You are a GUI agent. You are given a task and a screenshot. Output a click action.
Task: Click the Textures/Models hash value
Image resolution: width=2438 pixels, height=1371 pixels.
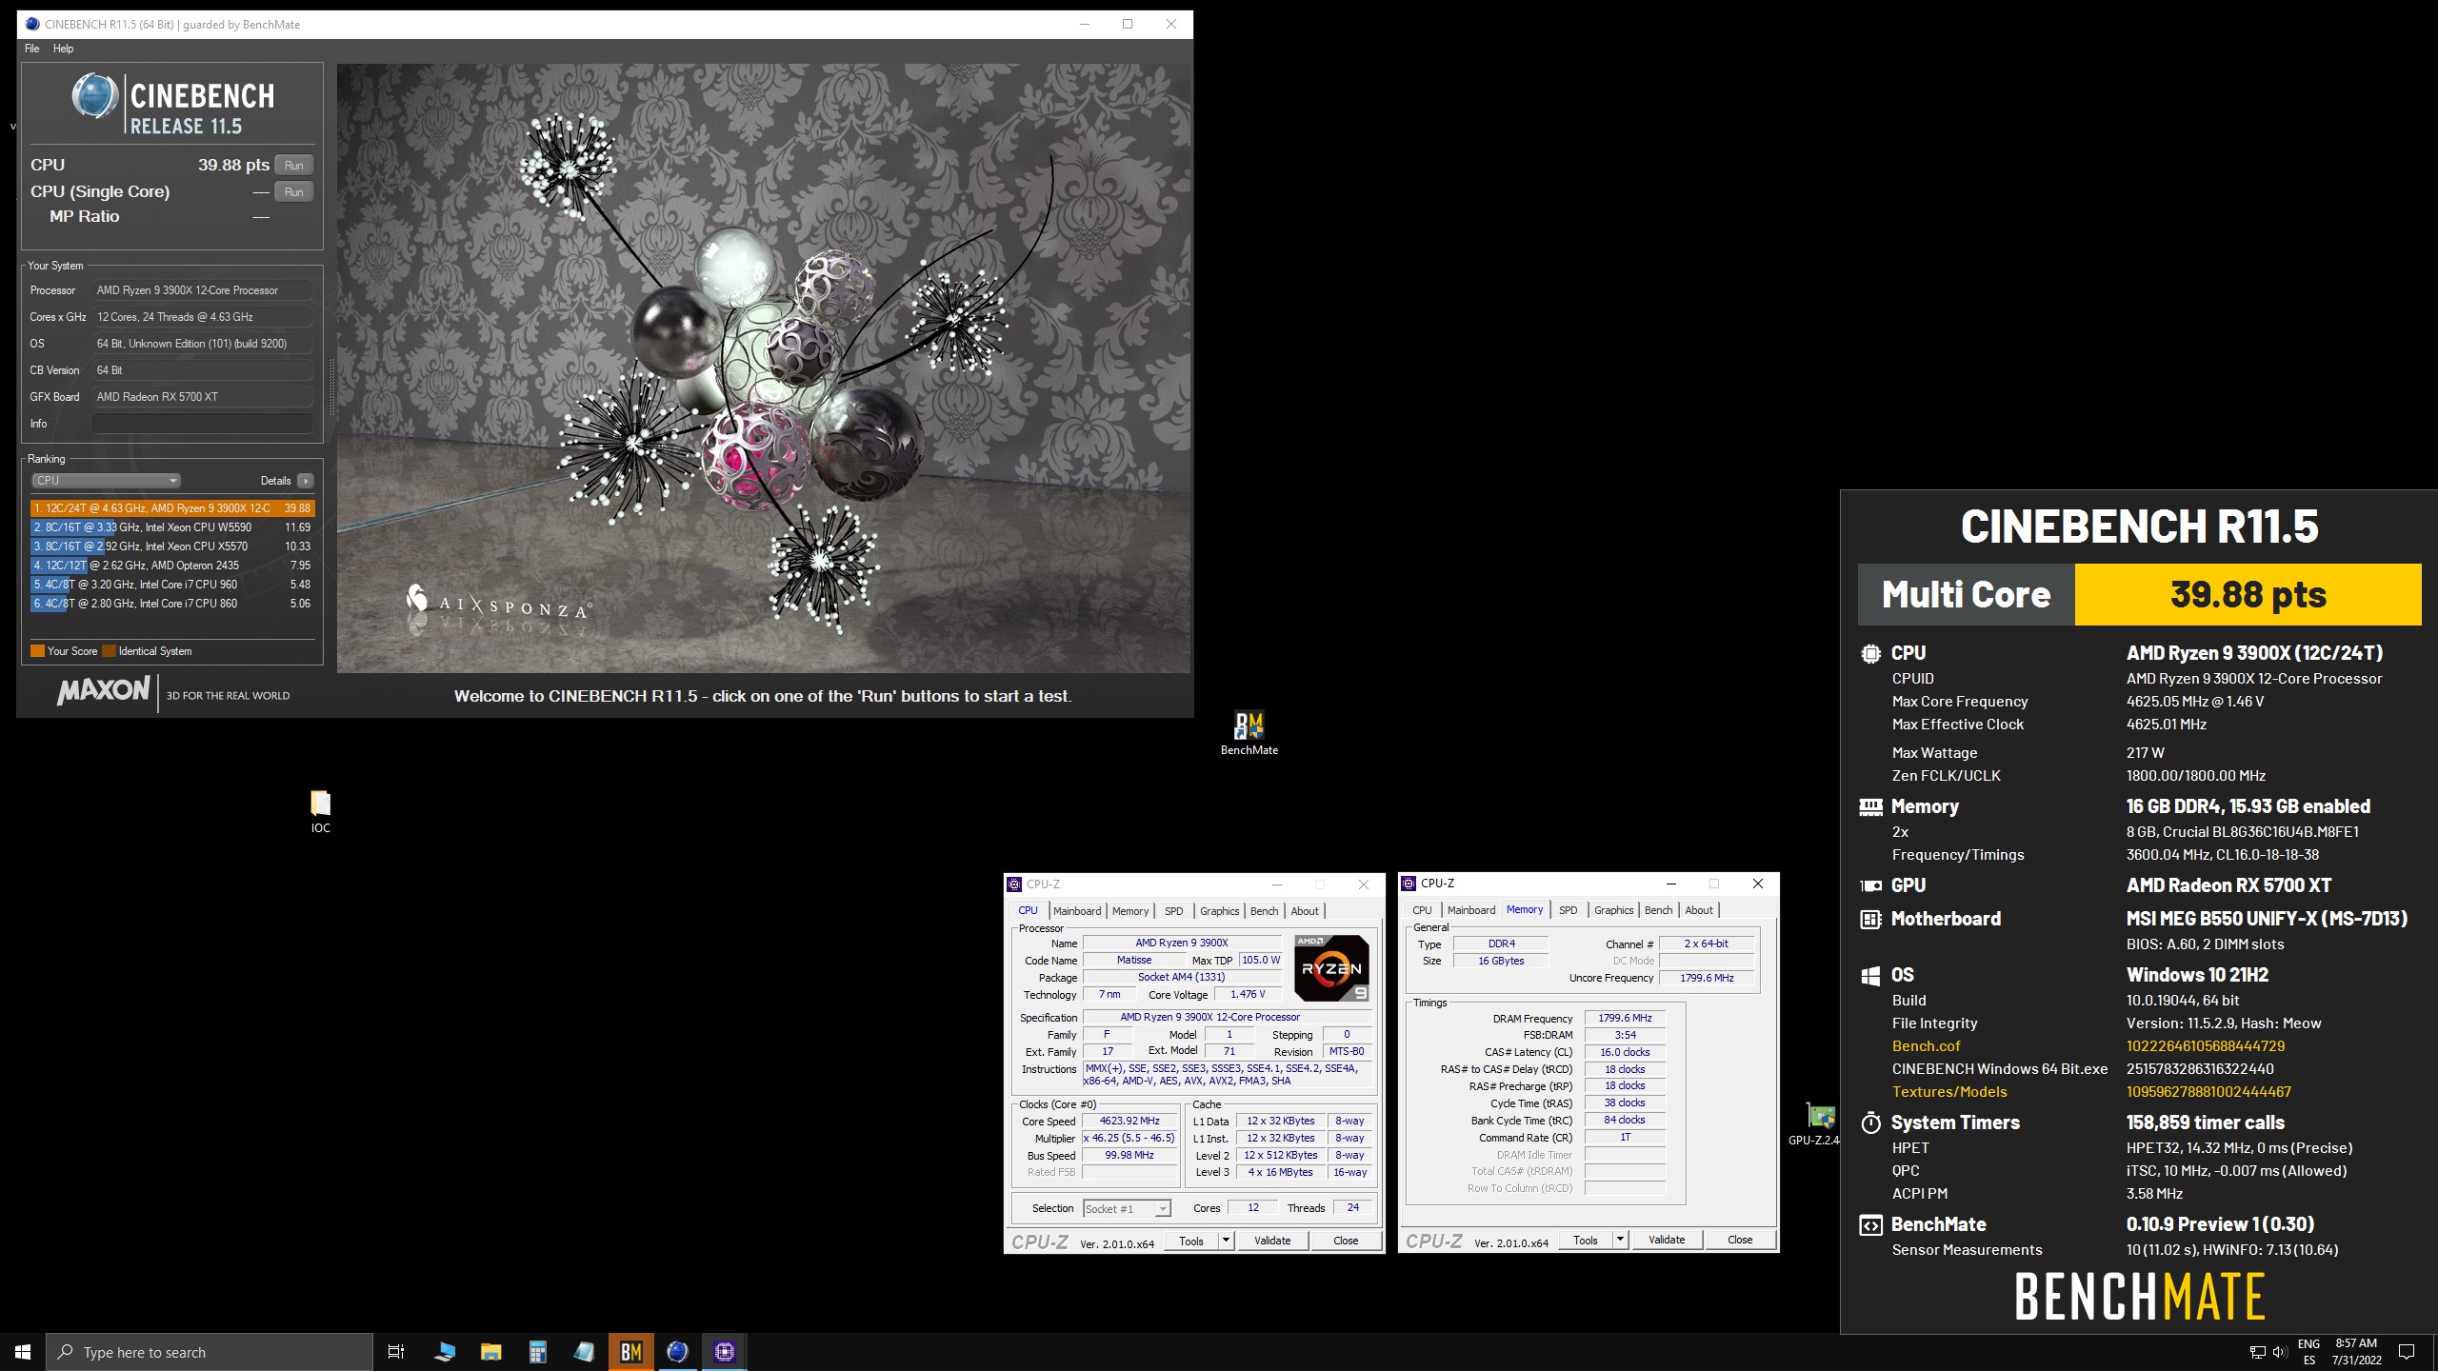click(x=2208, y=1092)
